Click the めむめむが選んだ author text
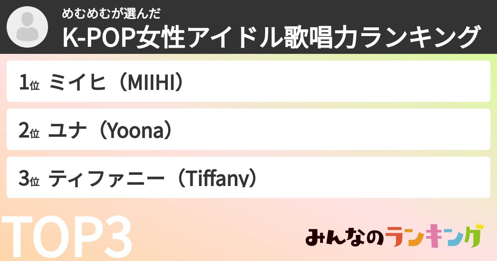The height and width of the screenshot is (261, 497). (x=111, y=14)
